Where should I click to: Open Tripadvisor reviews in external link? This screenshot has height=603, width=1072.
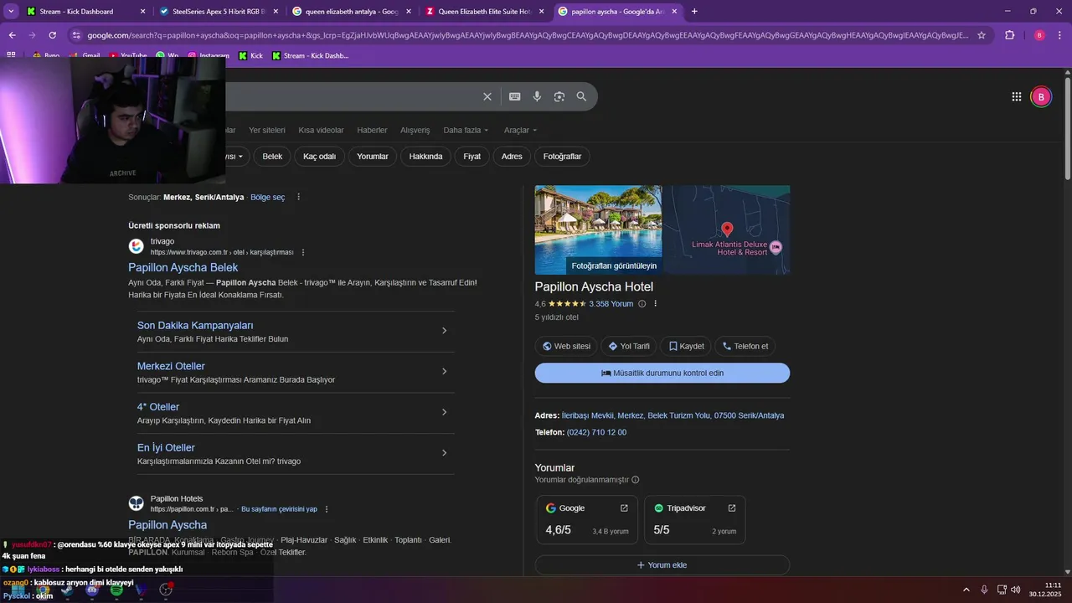click(x=732, y=508)
